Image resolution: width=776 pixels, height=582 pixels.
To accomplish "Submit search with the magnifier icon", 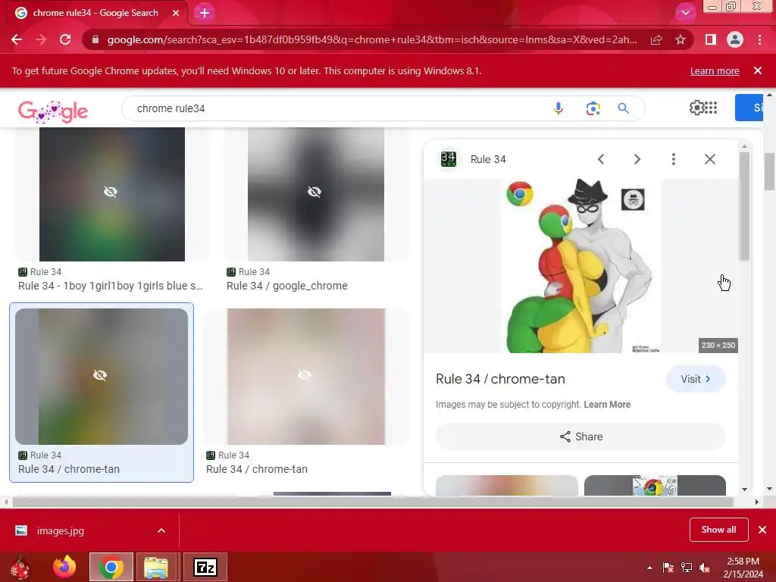I will pyautogui.click(x=623, y=108).
